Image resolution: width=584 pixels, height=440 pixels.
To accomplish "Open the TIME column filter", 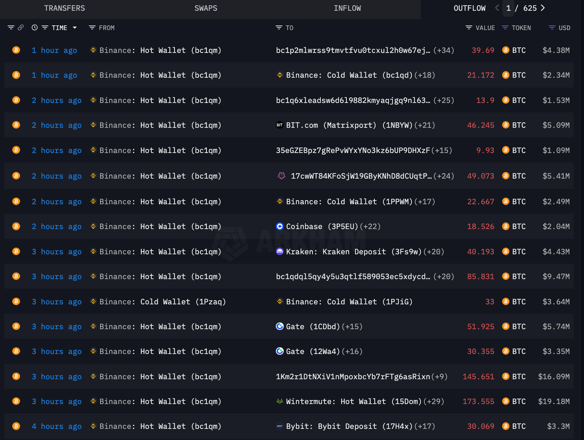I will (x=45, y=28).
